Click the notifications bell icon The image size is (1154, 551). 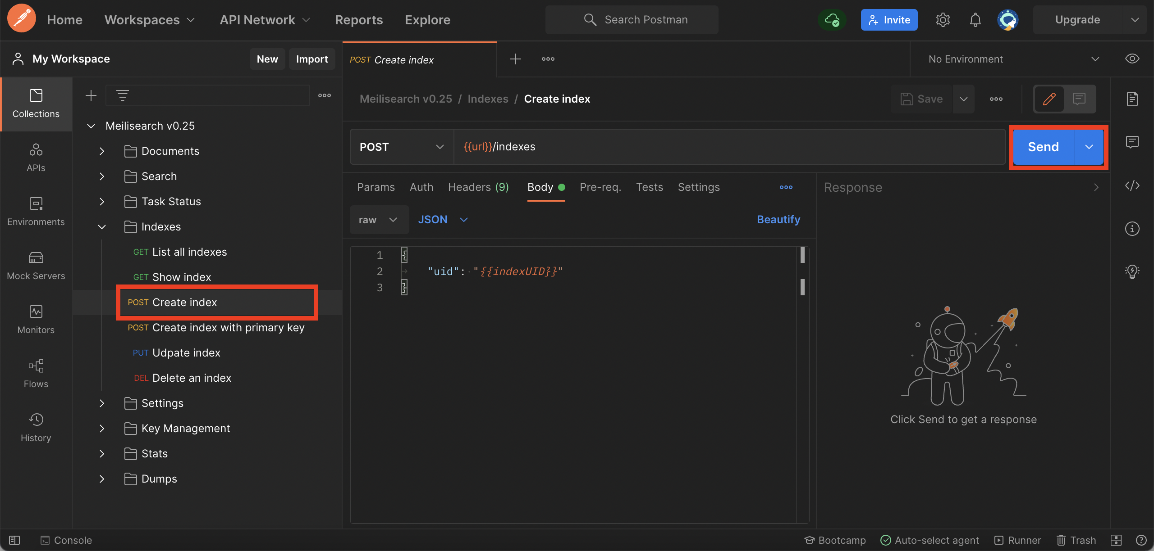975,20
